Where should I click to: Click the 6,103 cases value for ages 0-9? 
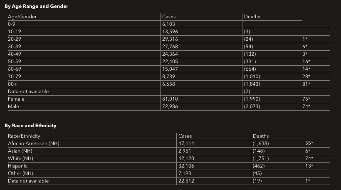coord(169,24)
